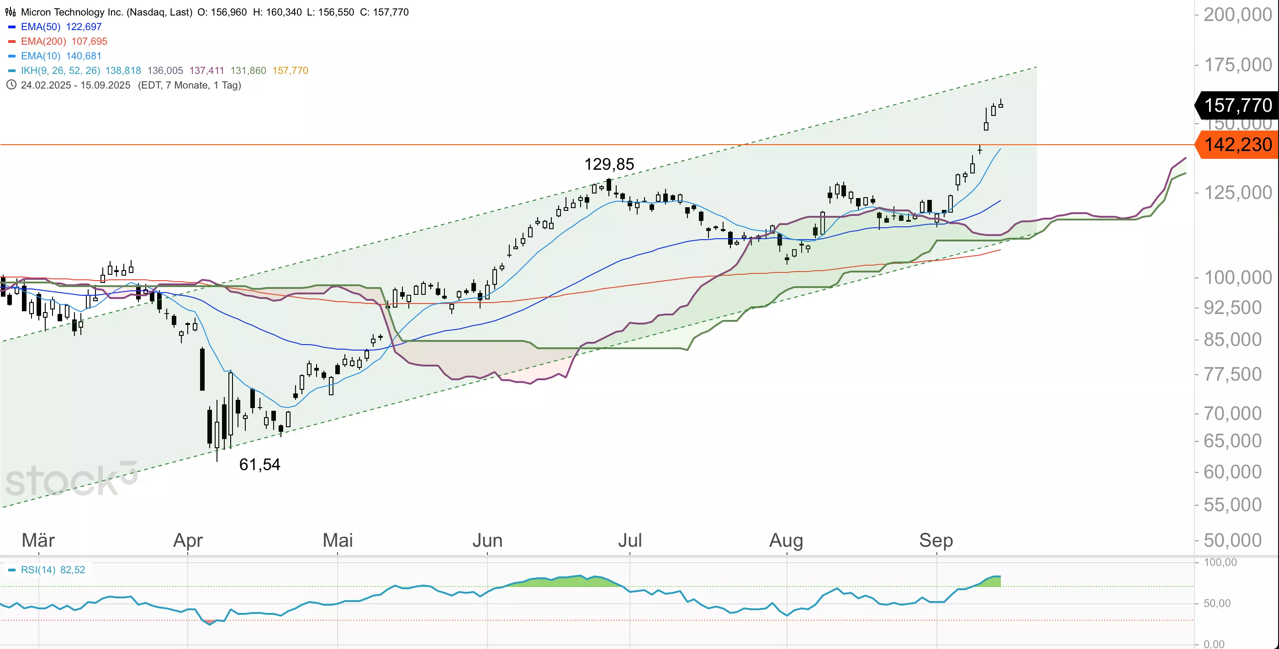Click the Mai month label on time axis
This screenshot has height=649, width=1279.
338,540
